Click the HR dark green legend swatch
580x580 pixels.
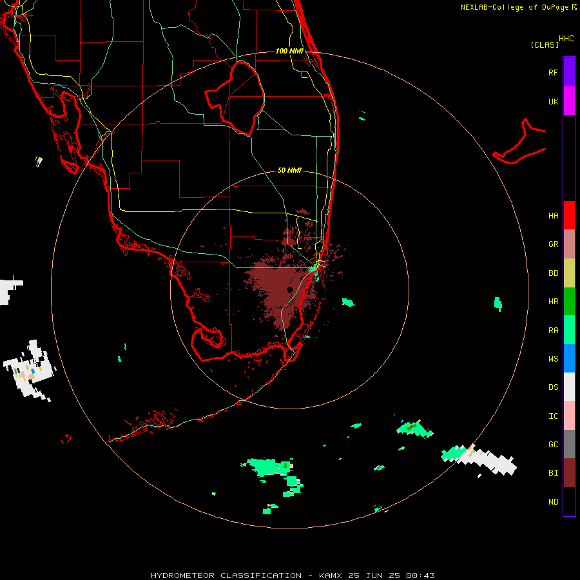[x=569, y=302]
